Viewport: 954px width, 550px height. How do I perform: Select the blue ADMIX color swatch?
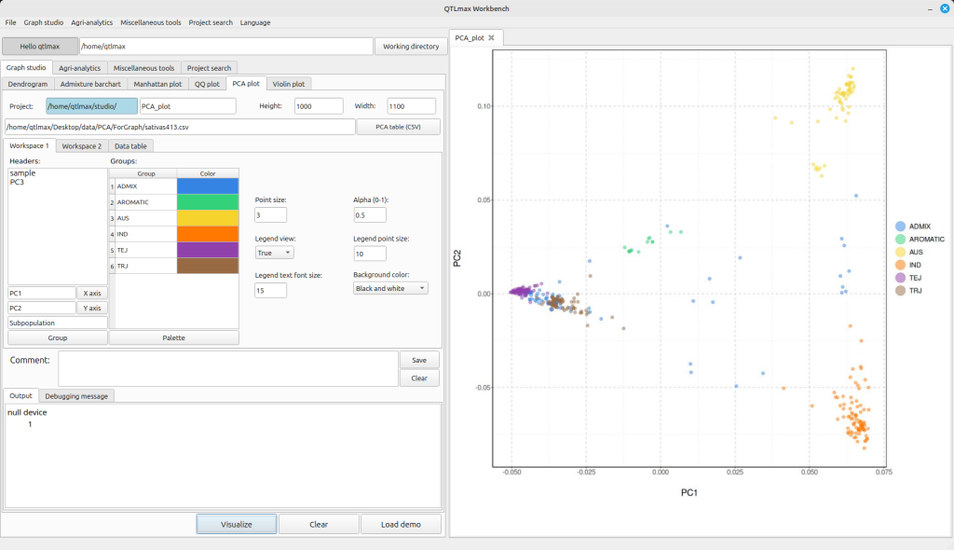[207, 186]
